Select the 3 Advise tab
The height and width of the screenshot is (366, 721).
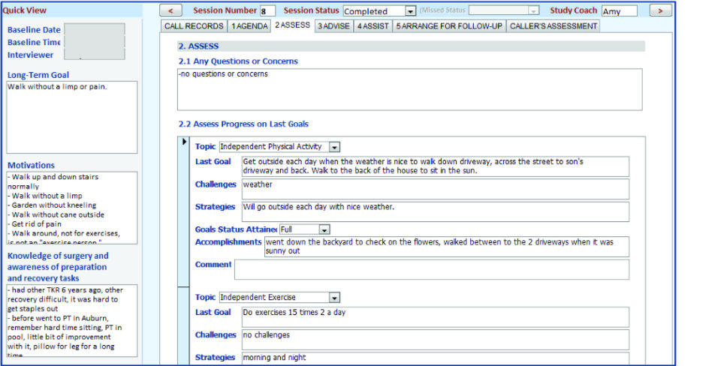(333, 26)
